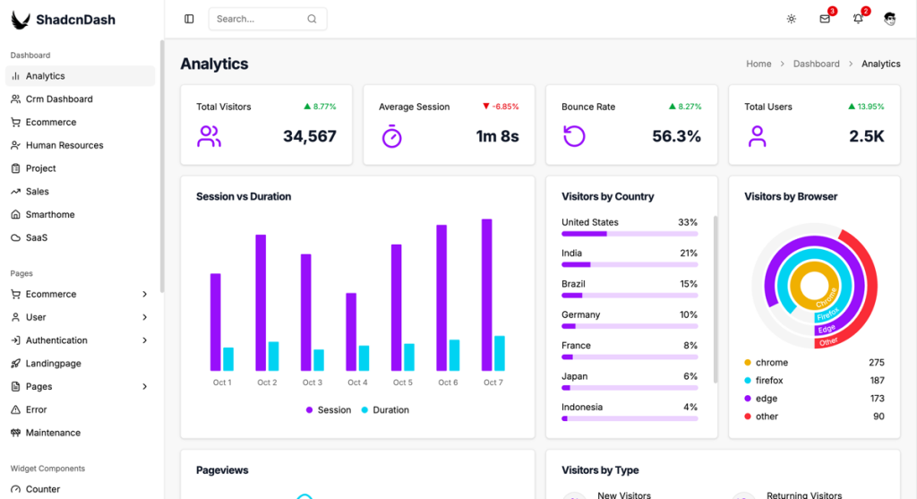Viewport: 917px width, 499px height.
Task: Open the mail inbox icon
Action: click(825, 19)
